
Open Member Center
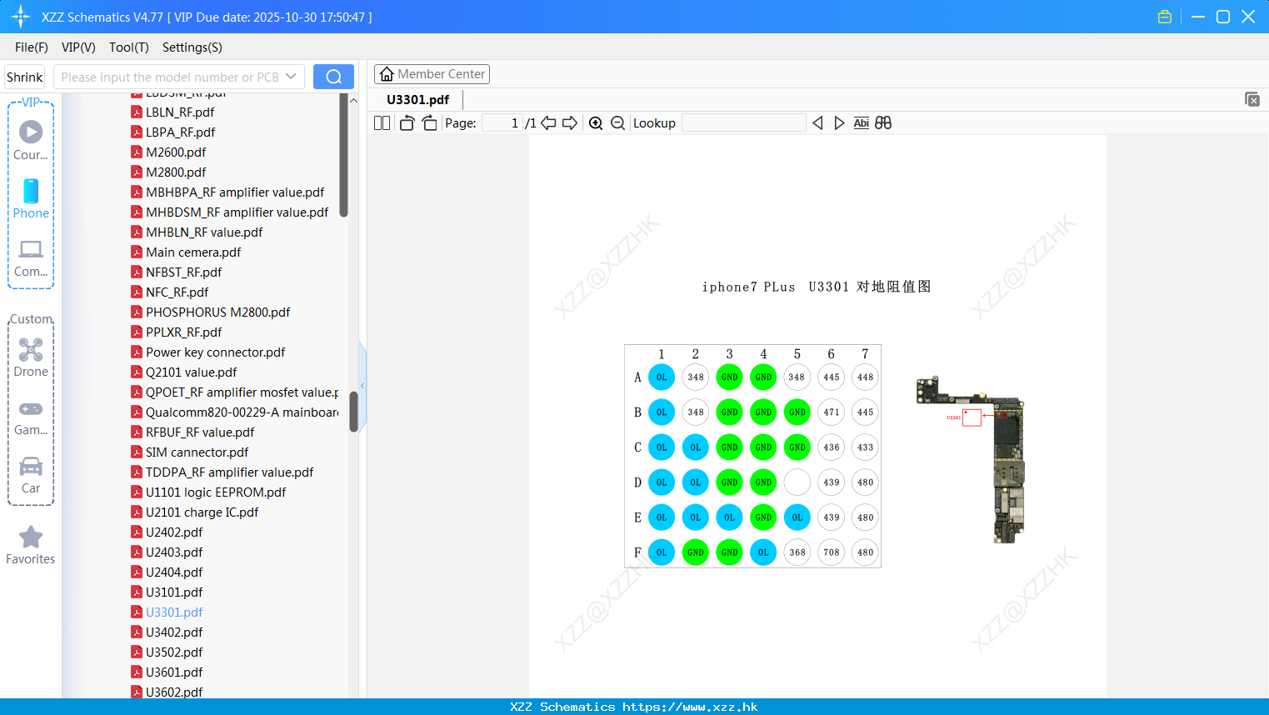432,74
